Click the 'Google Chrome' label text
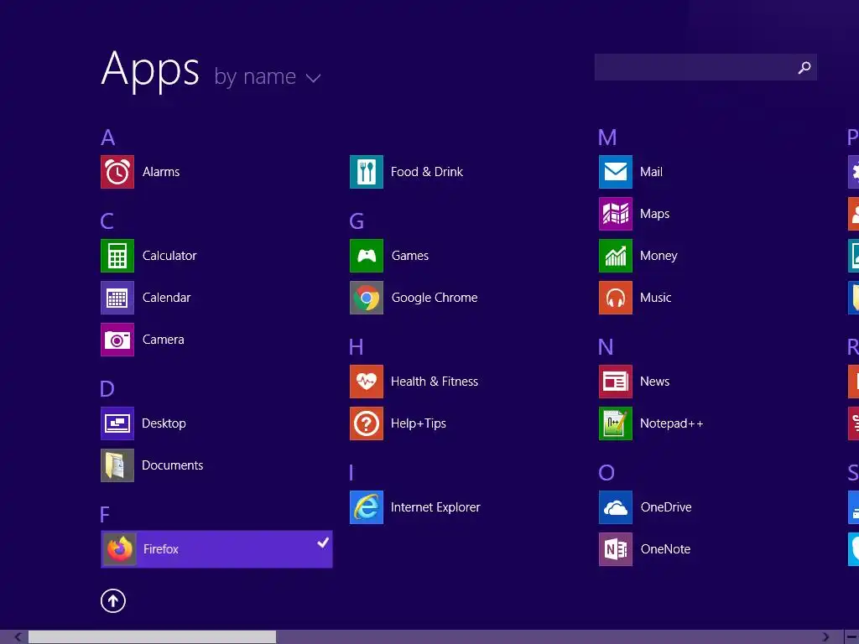The width and height of the screenshot is (859, 644). 435,298
